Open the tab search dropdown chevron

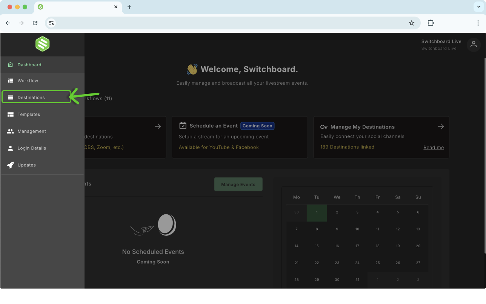click(x=478, y=7)
